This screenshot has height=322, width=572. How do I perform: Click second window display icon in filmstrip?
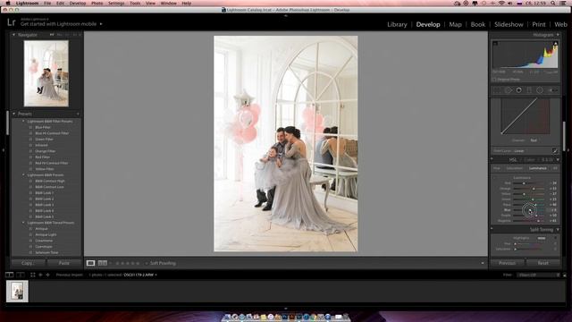pos(21,275)
